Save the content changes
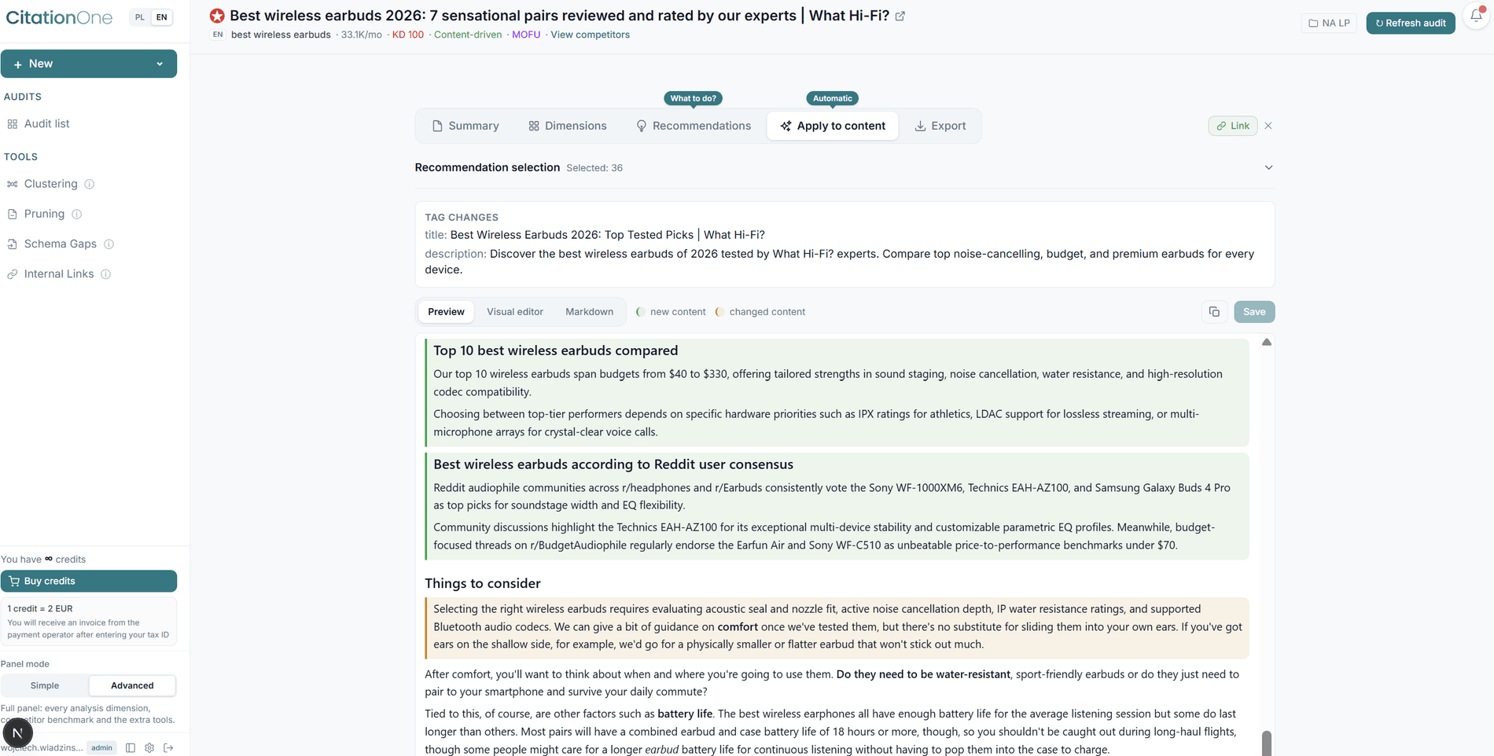The width and height of the screenshot is (1494, 756). [x=1254, y=312]
